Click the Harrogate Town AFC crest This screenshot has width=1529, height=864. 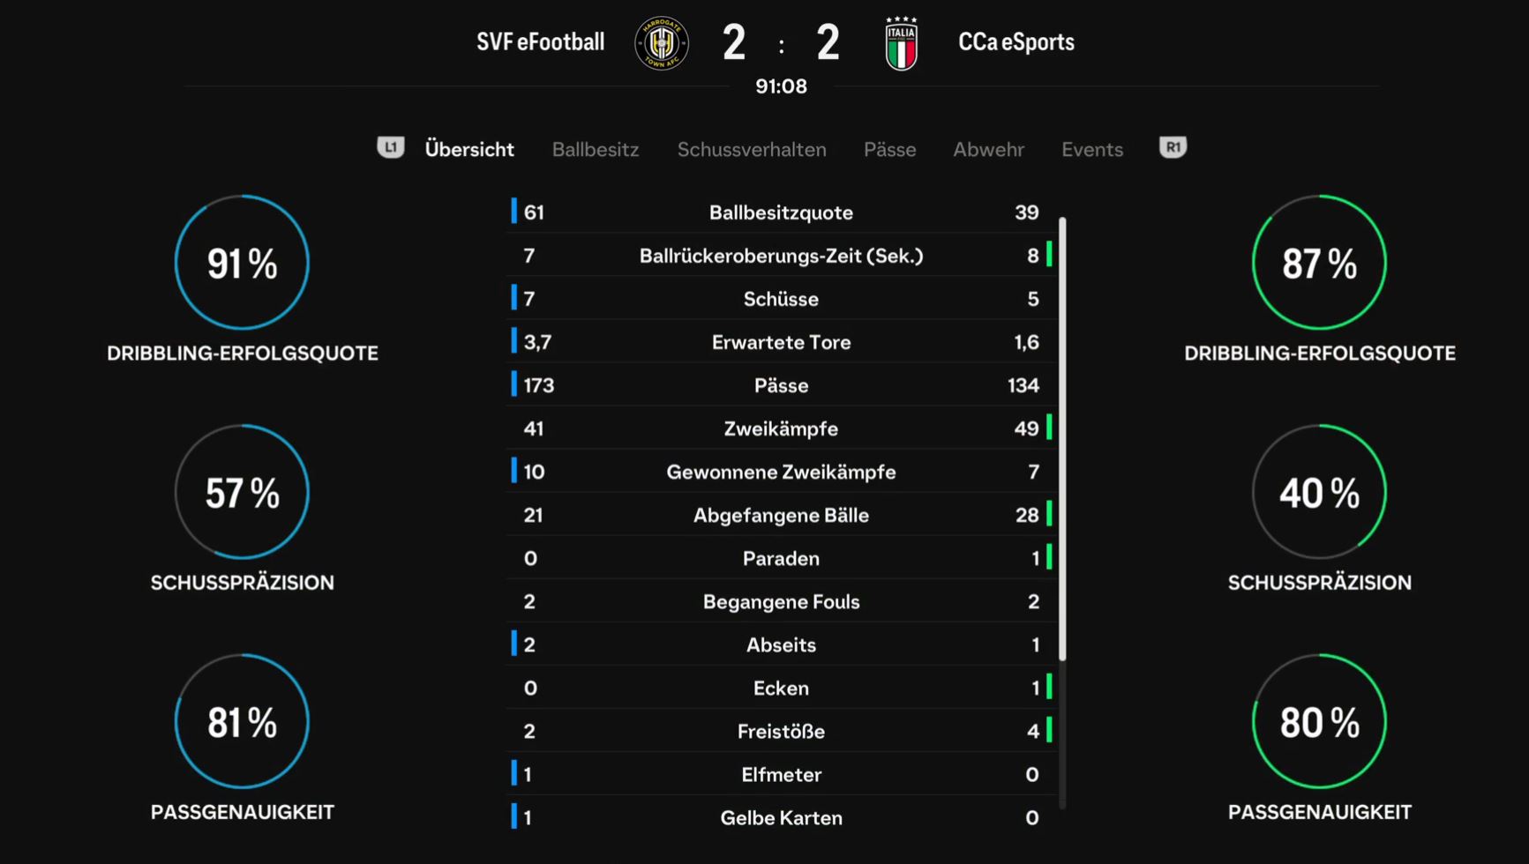click(662, 42)
